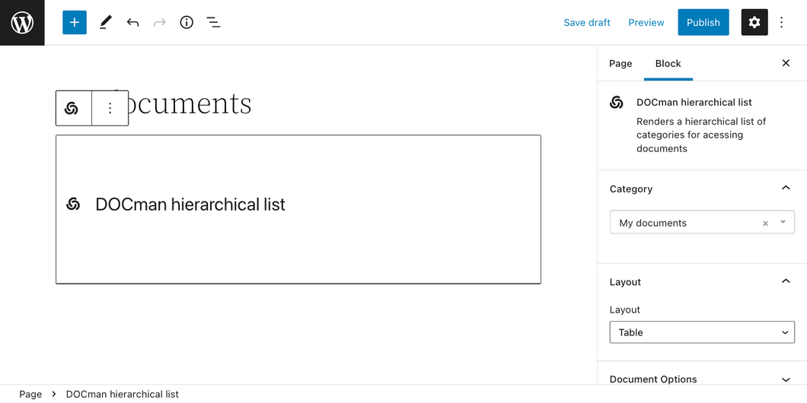
Task: Toggle the settings gear sidebar
Action: click(x=754, y=23)
